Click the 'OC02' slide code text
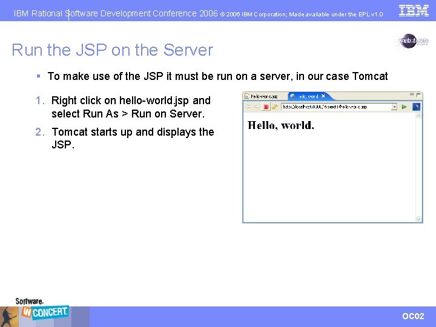 click(x=413, y=316)
